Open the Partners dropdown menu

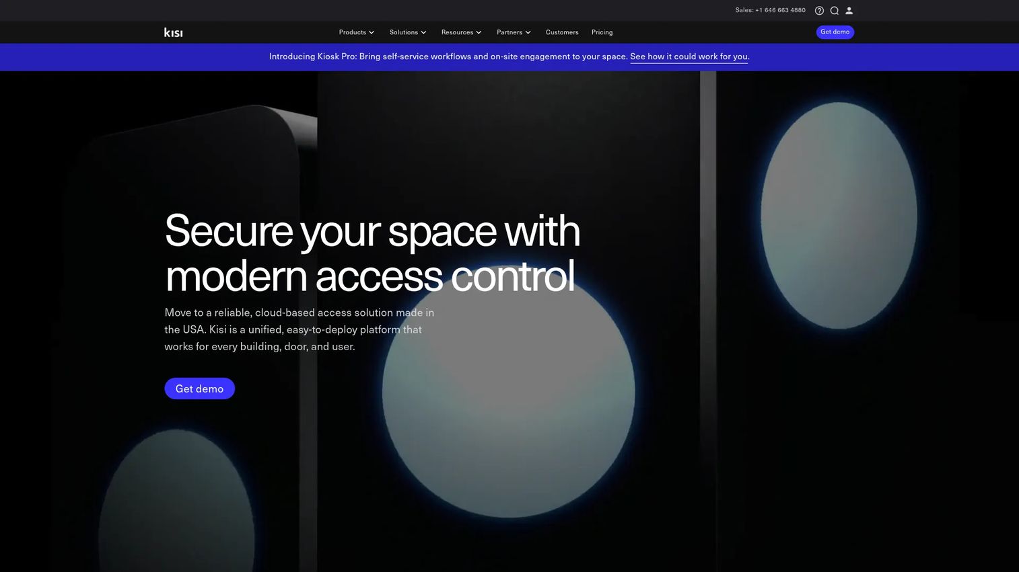[514, 32]
